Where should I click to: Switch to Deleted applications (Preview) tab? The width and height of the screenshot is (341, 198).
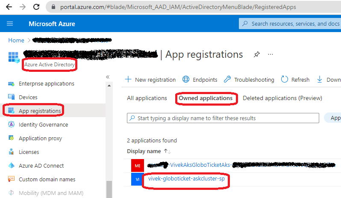click(282, 98)
